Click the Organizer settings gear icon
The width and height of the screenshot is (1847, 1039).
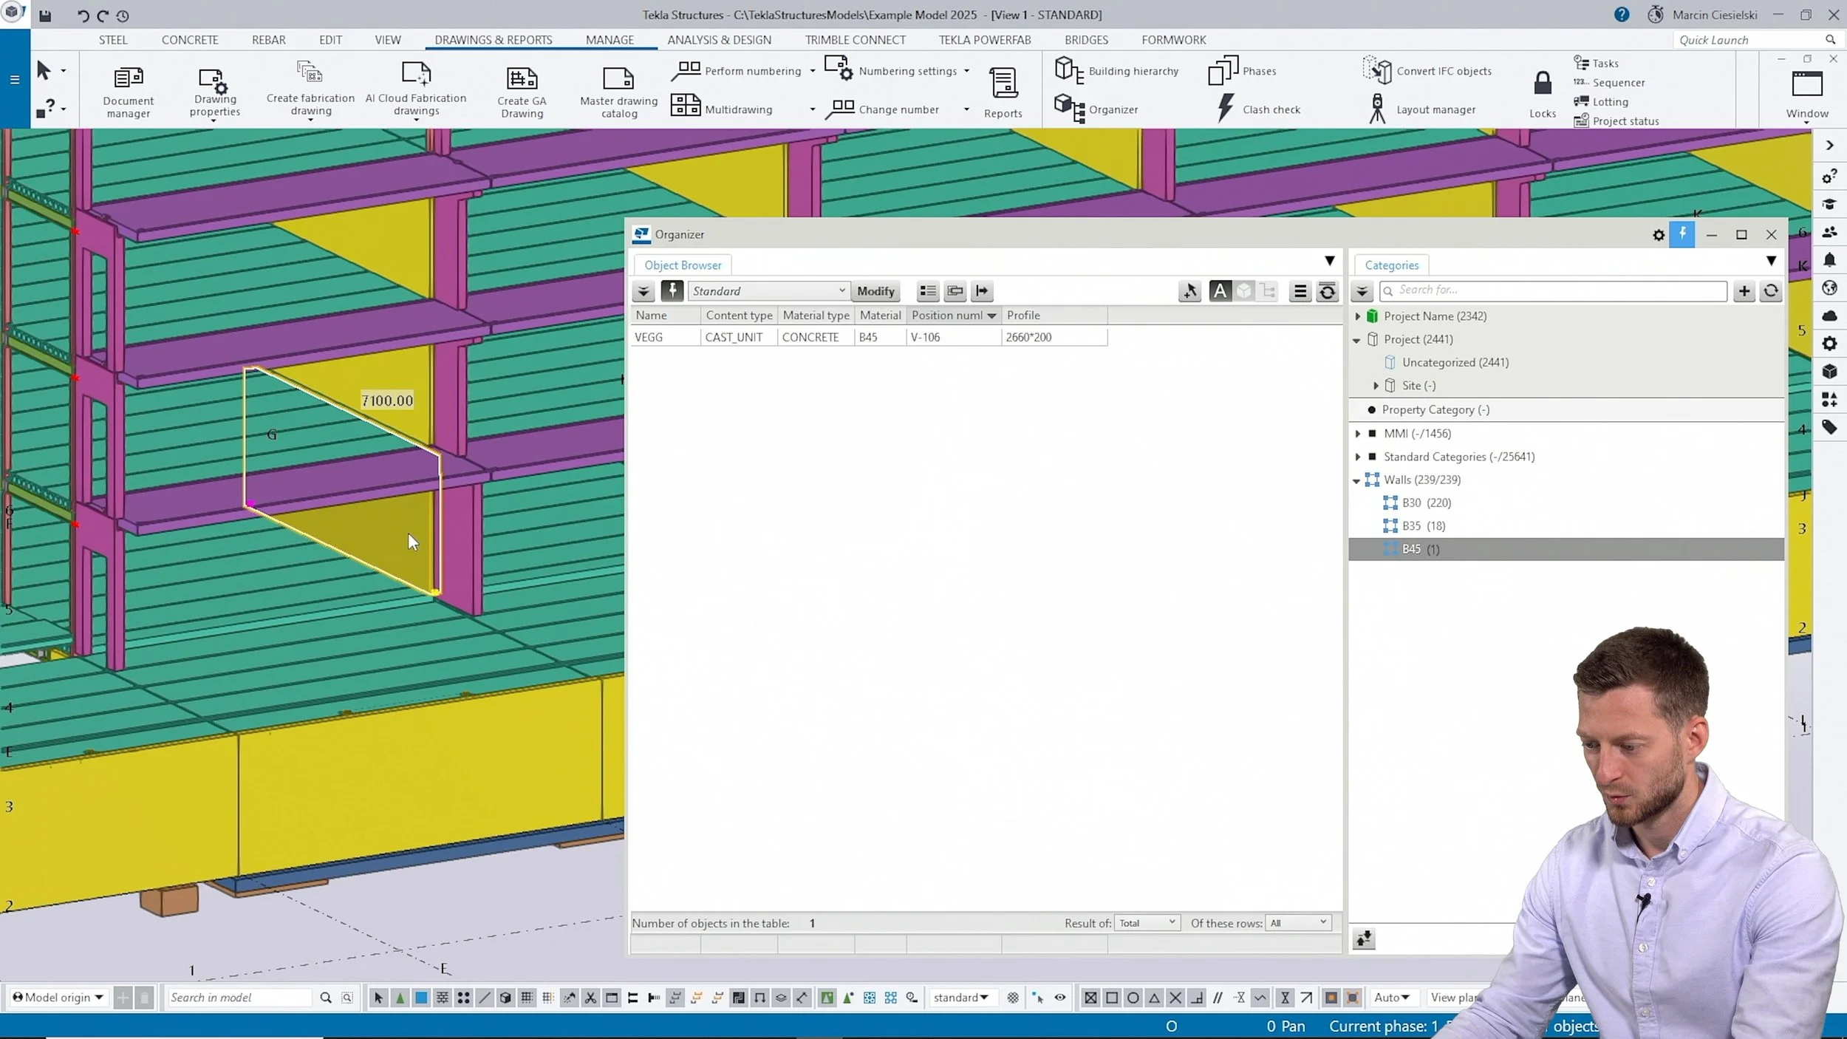point(1658,235)
